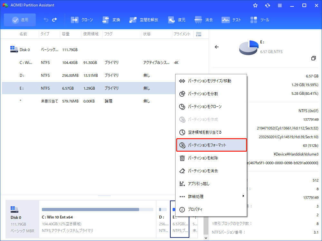Open the 変換 convert tool
Image resolution: width=322 pixels, height=241 pixels.
[x=111, y=20]
